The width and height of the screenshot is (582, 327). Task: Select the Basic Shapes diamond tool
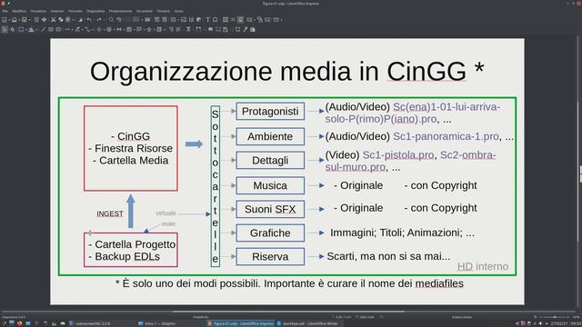coord(99,29)
